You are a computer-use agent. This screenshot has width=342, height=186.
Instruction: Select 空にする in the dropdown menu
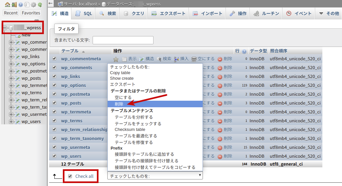pos(123,97)
